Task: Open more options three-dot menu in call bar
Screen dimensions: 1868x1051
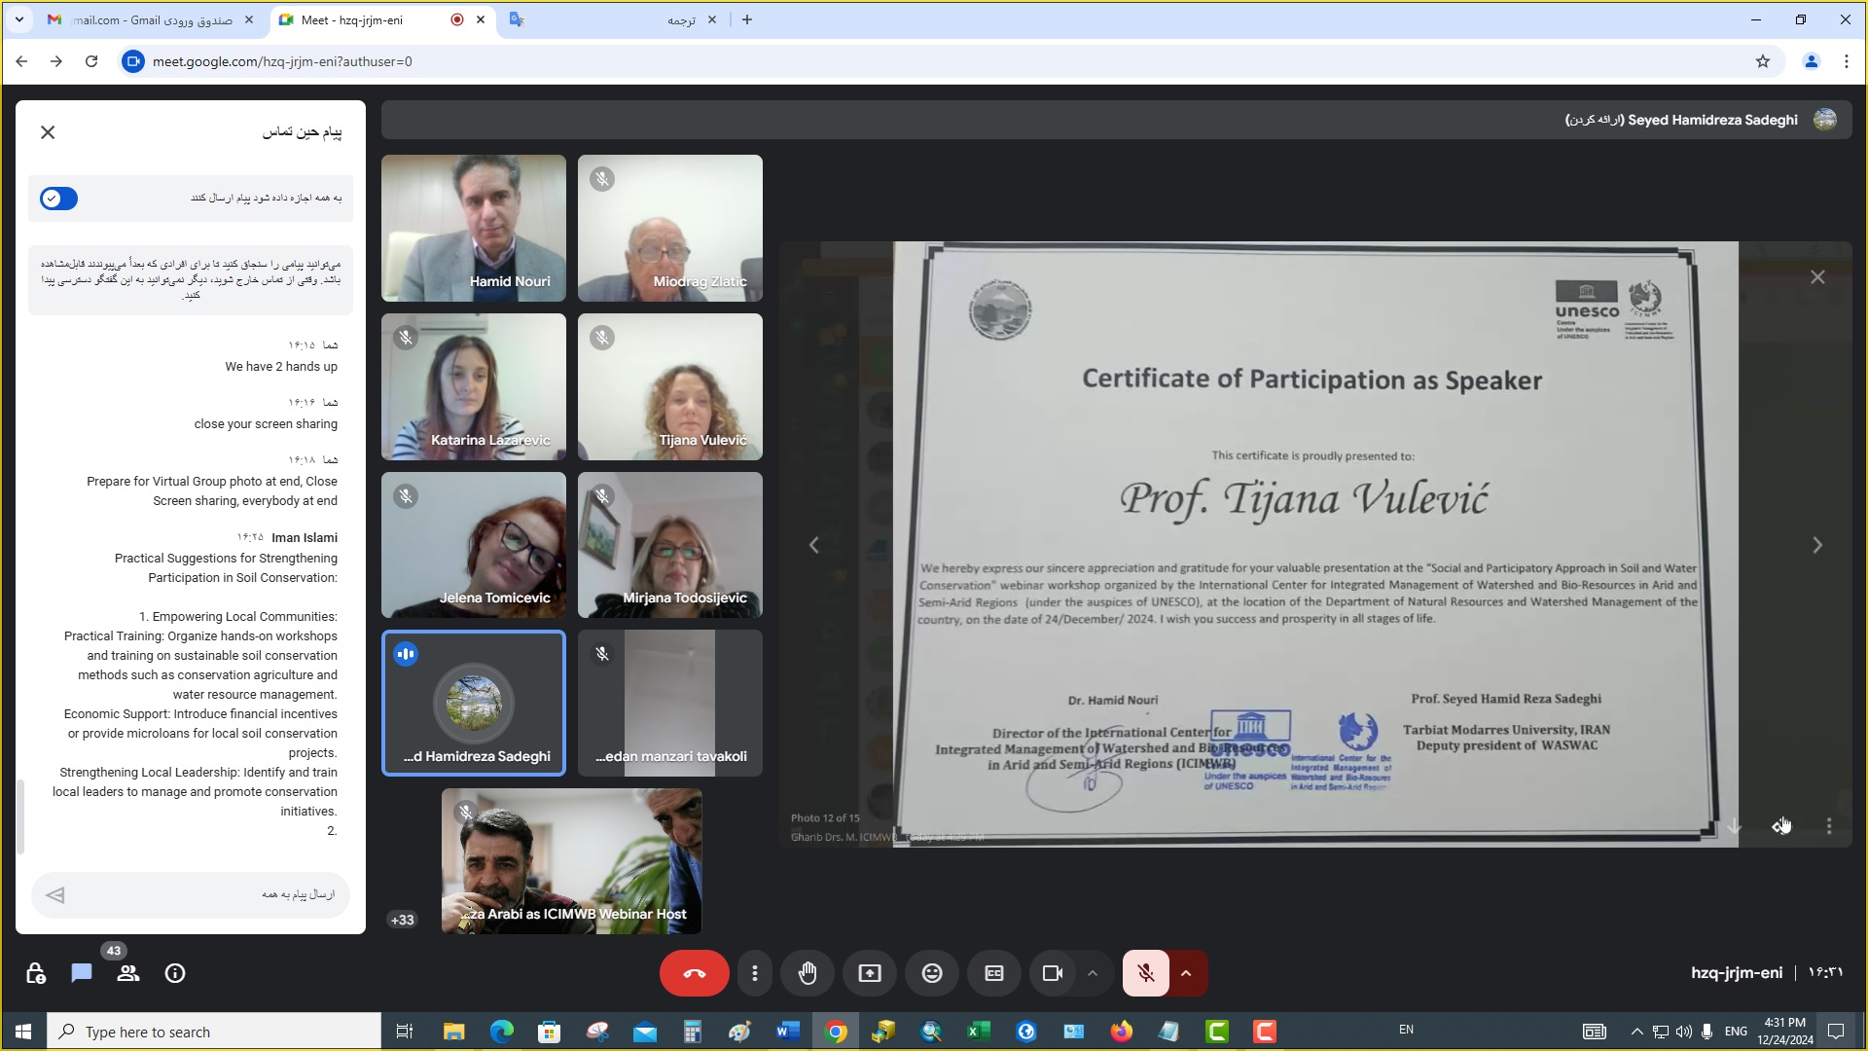Action: pos(755,973)
